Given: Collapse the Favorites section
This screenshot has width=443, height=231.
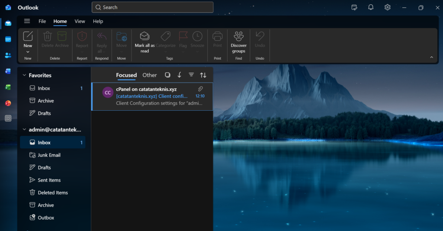Looking at the screenshot, I should tap(24, 75).
